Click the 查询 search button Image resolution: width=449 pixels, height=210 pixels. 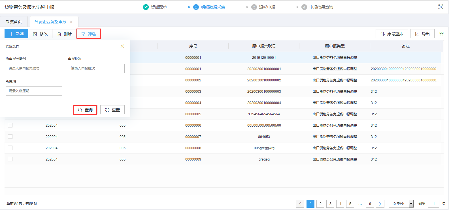coord(85,110)
